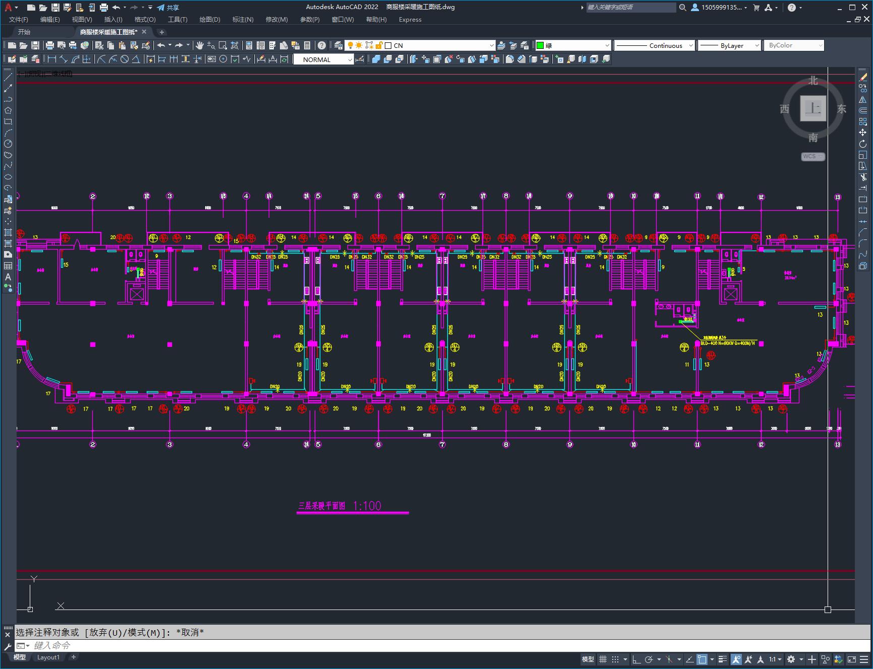The height and width of the screenshot is (669, 873).
Task: Click the Aligned dimension tool icon
Action: pos(63,59)
